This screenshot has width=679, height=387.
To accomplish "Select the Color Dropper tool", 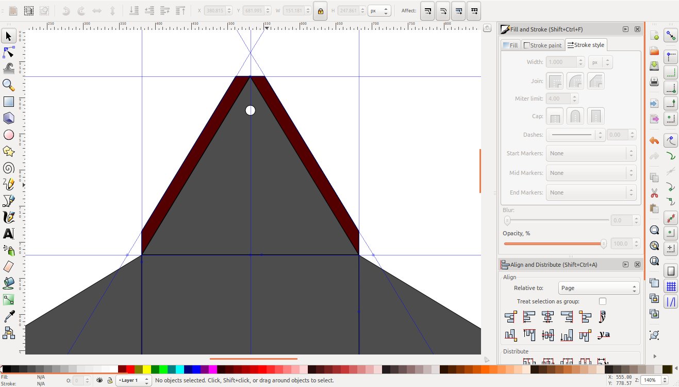I will coord(9,316).
